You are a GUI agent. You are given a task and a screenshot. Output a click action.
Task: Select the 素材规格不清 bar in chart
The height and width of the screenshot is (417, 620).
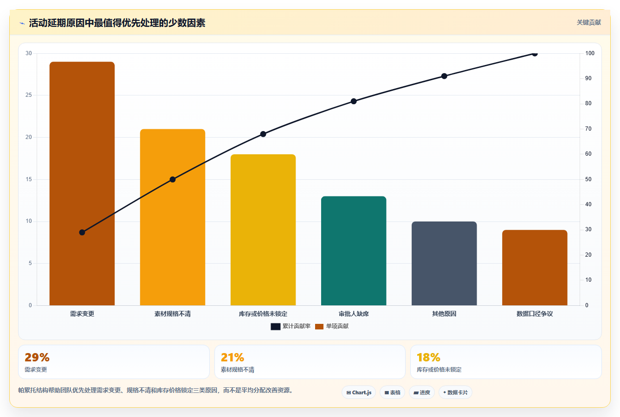coord(173,217)
